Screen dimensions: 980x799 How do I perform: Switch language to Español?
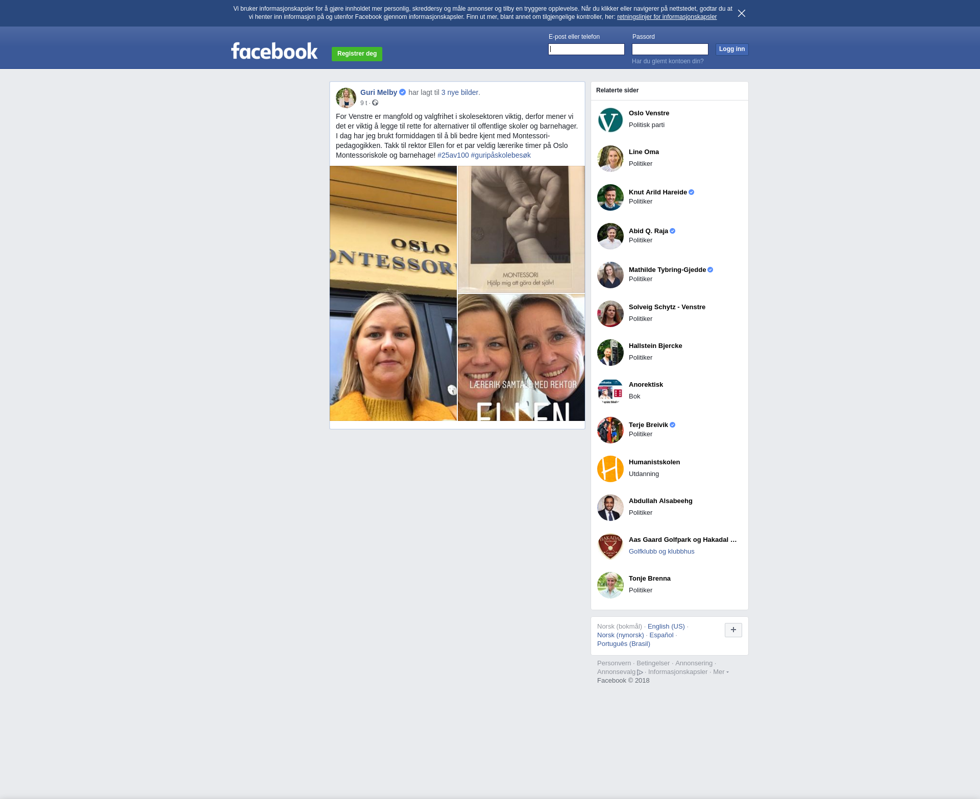661,635
